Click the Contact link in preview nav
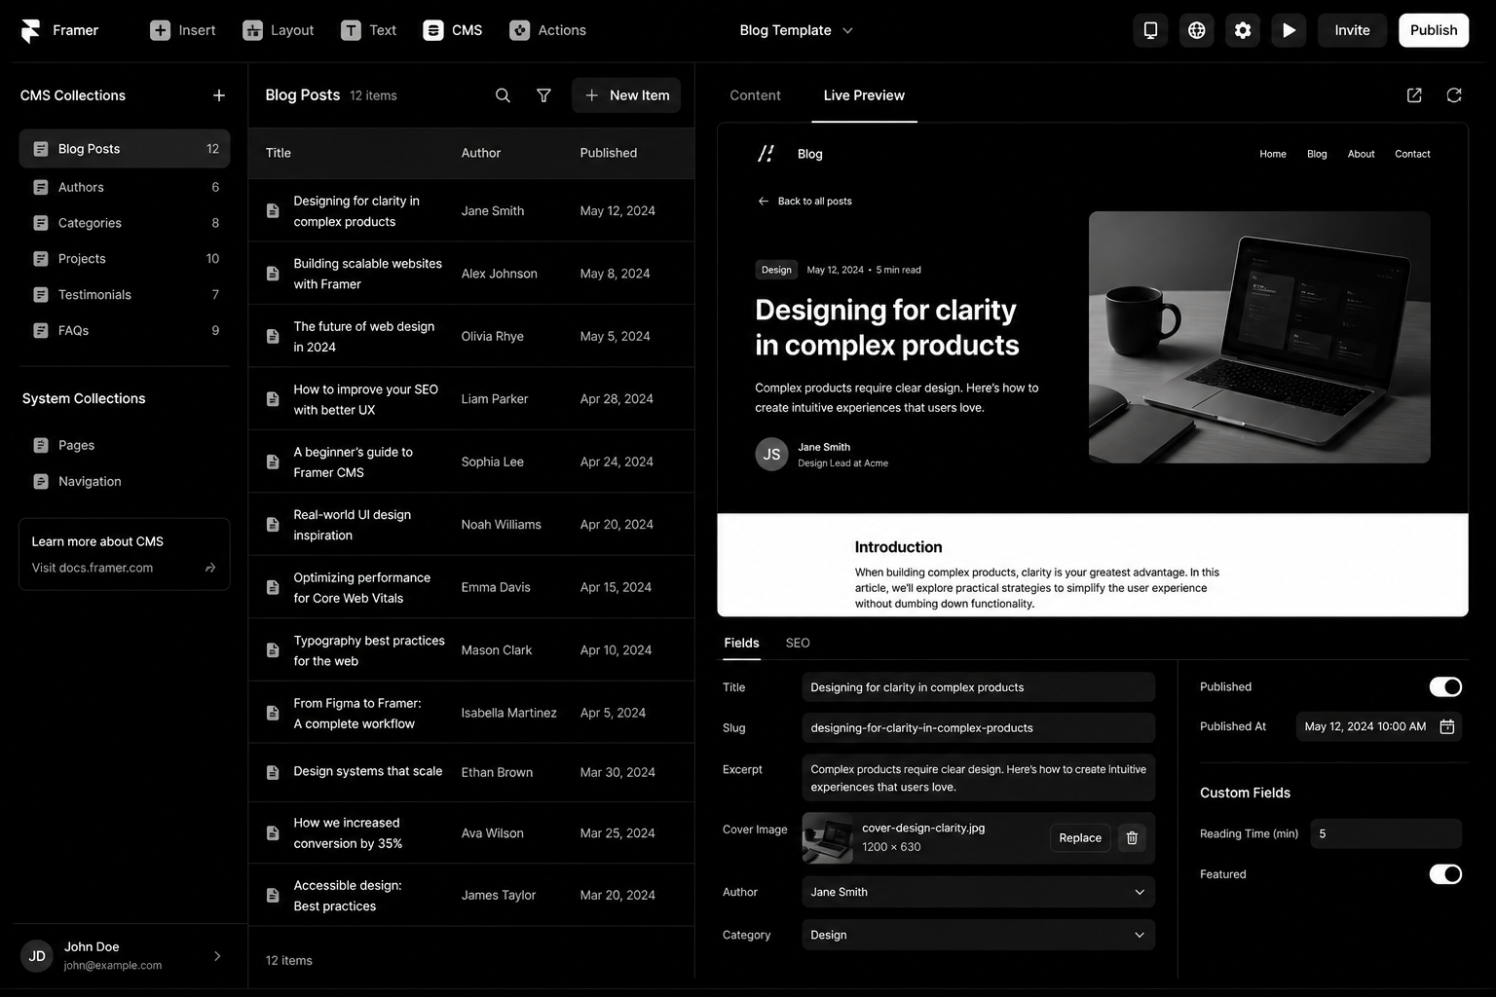The height and width of the screenshot is (997, 1496). coord(1412,154)
